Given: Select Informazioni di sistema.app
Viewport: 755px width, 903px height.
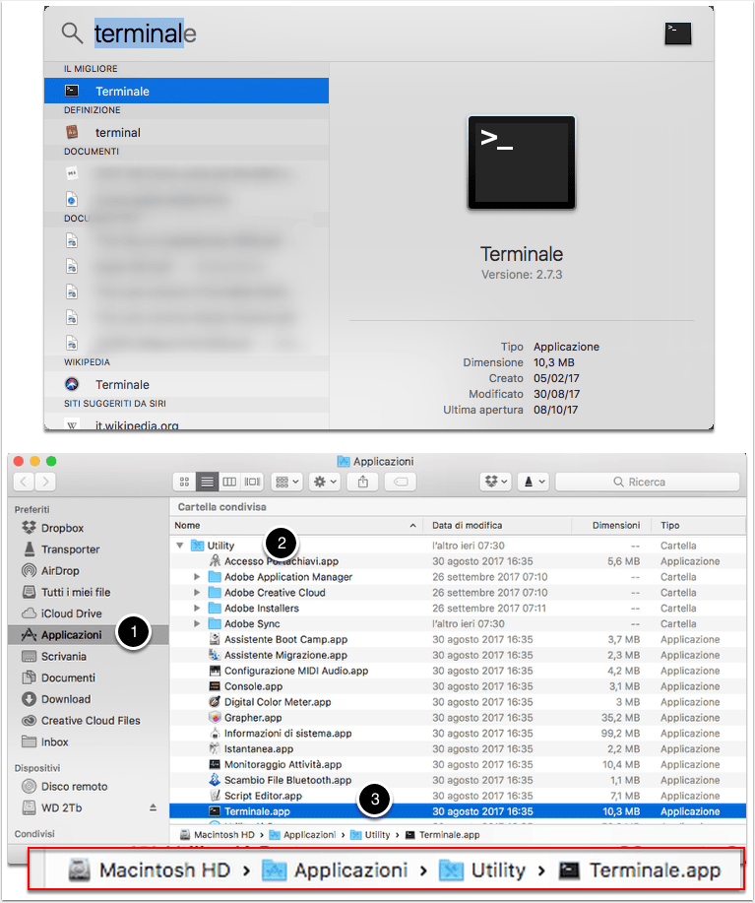Looking at the screenshot, I should 458,733.
